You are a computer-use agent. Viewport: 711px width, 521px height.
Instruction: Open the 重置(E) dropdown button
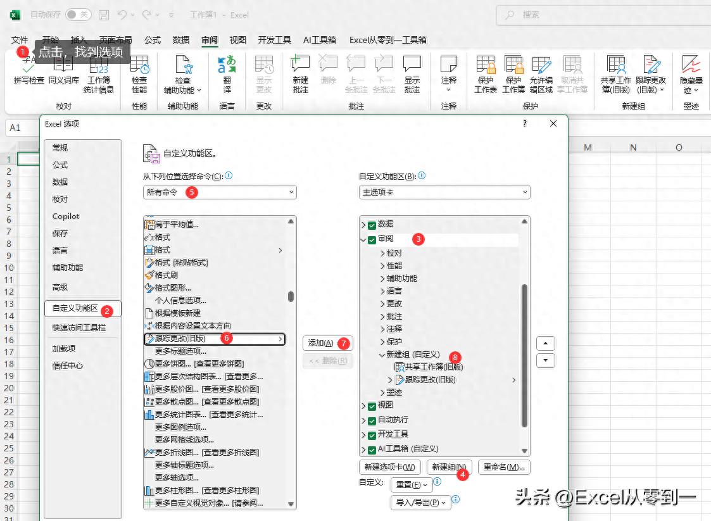click(x=412, y=485)
